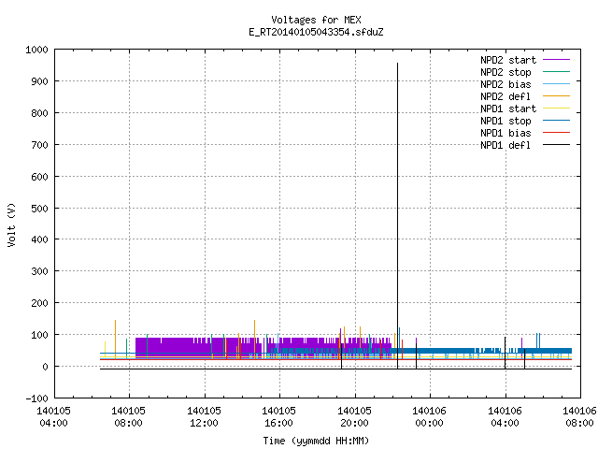598x449 pixels.
Task: Click the black NPD1 defl legend line
Action: [557, 145]
